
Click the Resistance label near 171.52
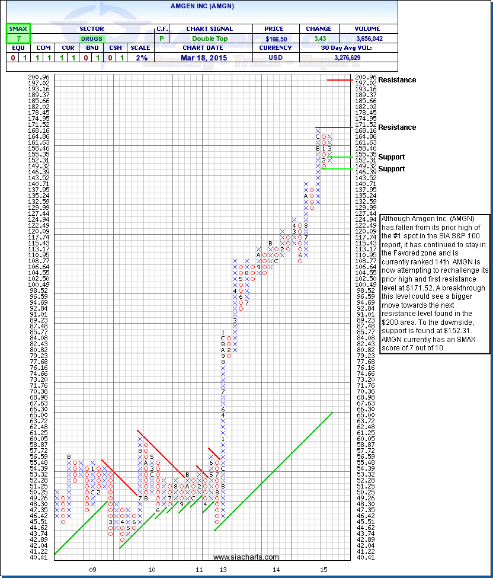397,127
